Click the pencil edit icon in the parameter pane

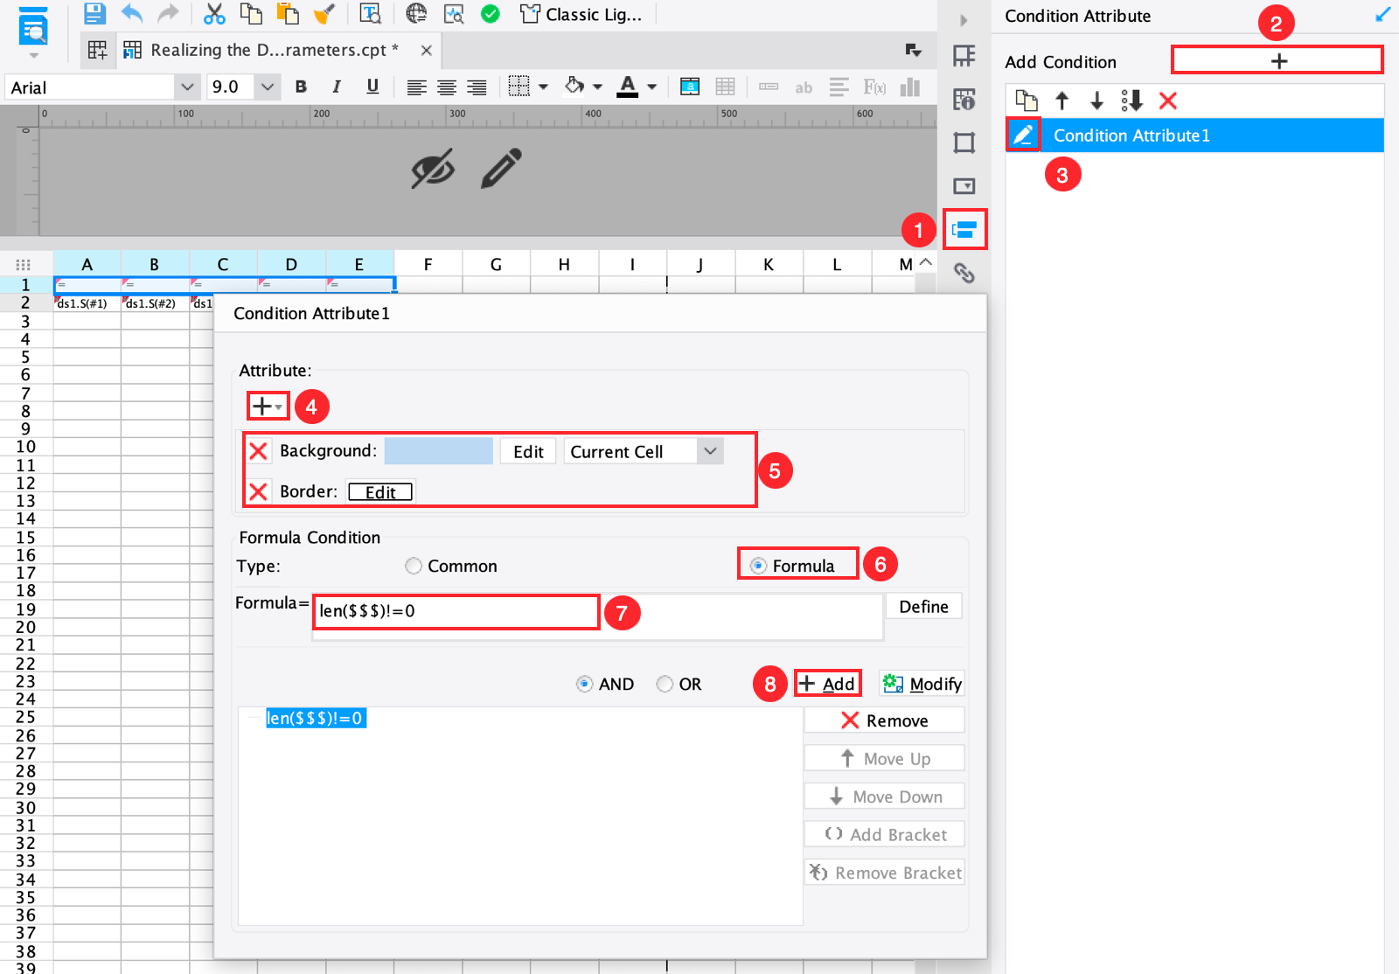pyautogui.click(x=501, y=168)
